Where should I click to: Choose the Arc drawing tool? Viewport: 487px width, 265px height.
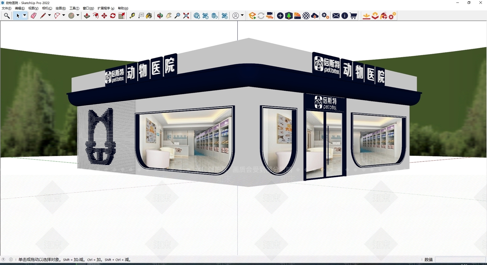57,16
